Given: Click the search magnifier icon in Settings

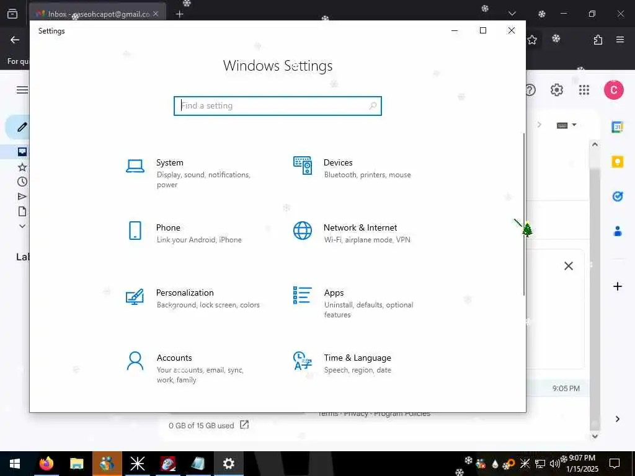Looking at the screenshot, I should (373, 105).
